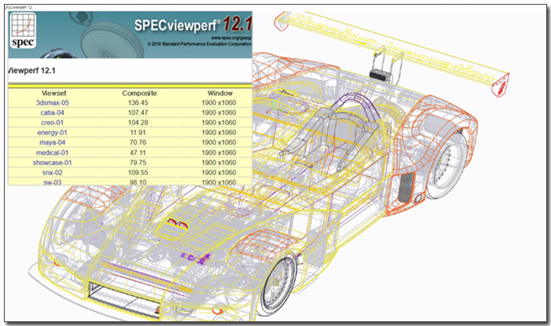Viewport: 551px width, 326px height.
Task: Click the snx-02 window size 1900 x1060
Action: 219,173
